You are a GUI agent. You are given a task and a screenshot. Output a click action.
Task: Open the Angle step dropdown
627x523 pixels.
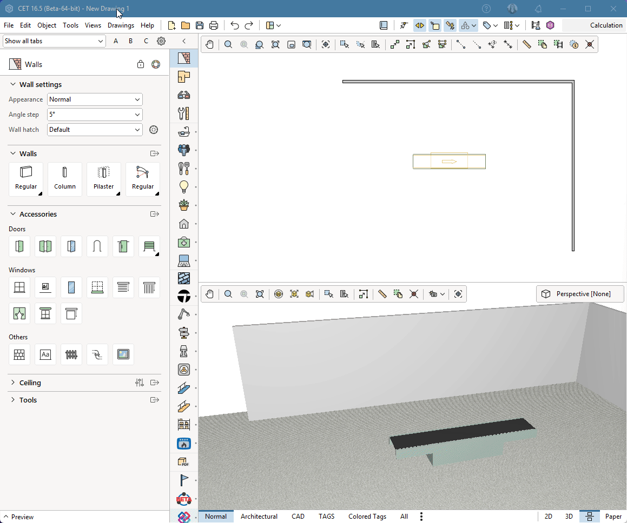point(95,115)
